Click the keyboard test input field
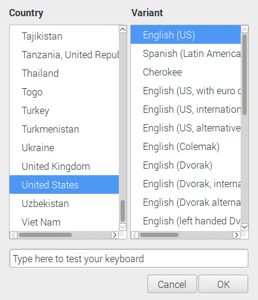Viewport: 258px width, 300px height. click(x=129, y=259)
